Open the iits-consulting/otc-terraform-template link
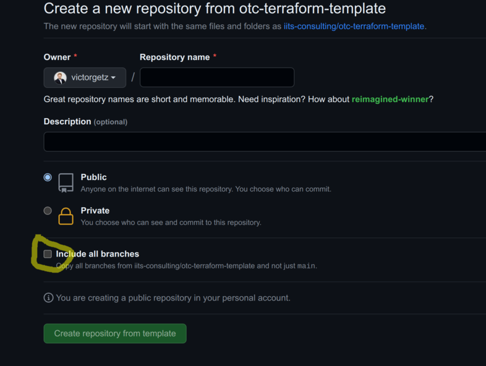The image size is (486, 366). click(354, 27)
